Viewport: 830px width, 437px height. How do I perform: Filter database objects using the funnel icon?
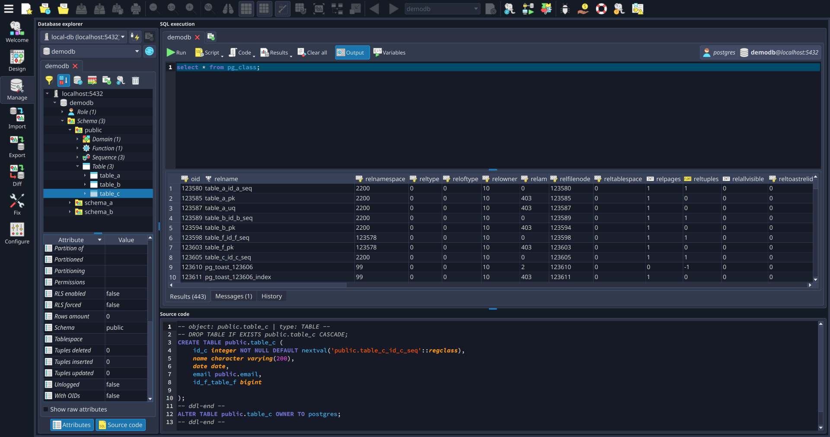click(49, 80)
